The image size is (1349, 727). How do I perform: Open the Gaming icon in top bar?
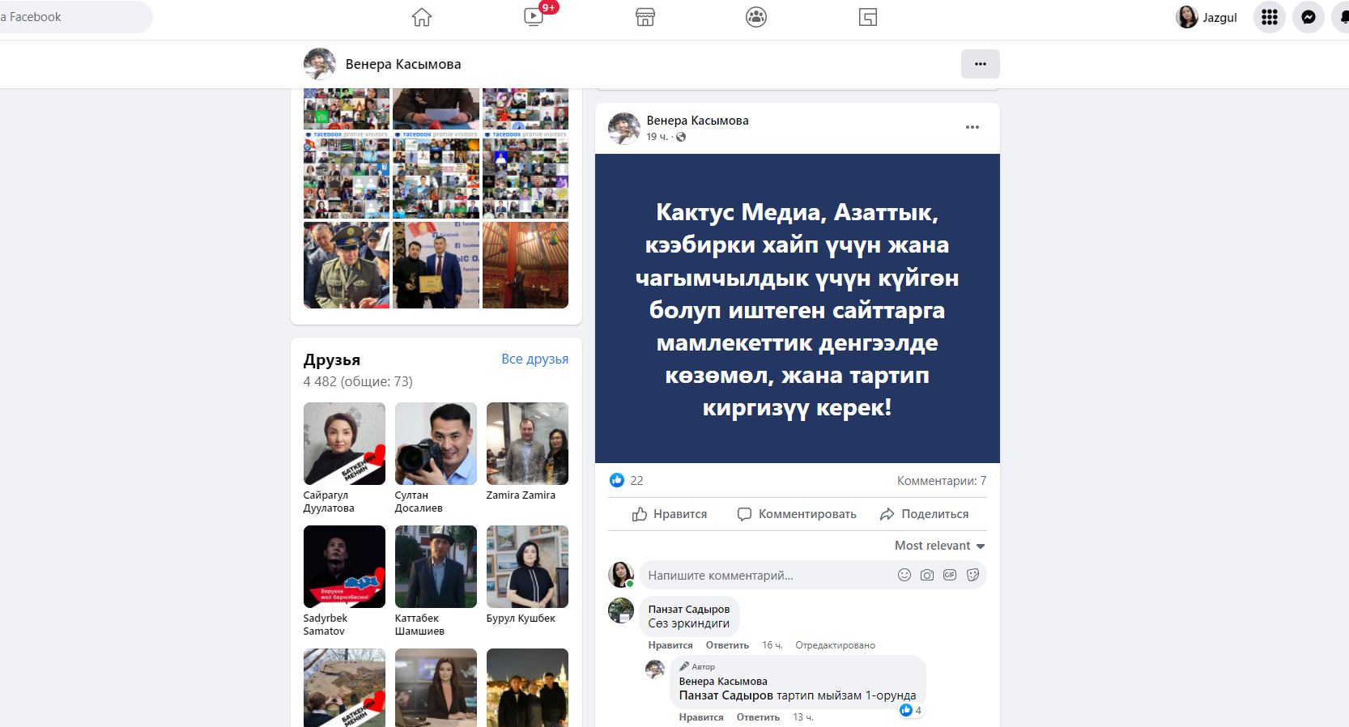coord(868,17)
